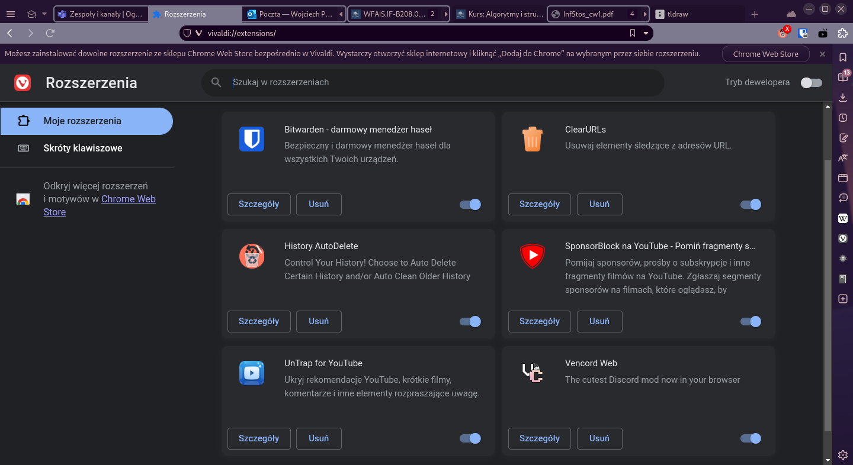Click the Bitwarden shield logo
The width and height of the screenshot is (853, 465).
252,139
